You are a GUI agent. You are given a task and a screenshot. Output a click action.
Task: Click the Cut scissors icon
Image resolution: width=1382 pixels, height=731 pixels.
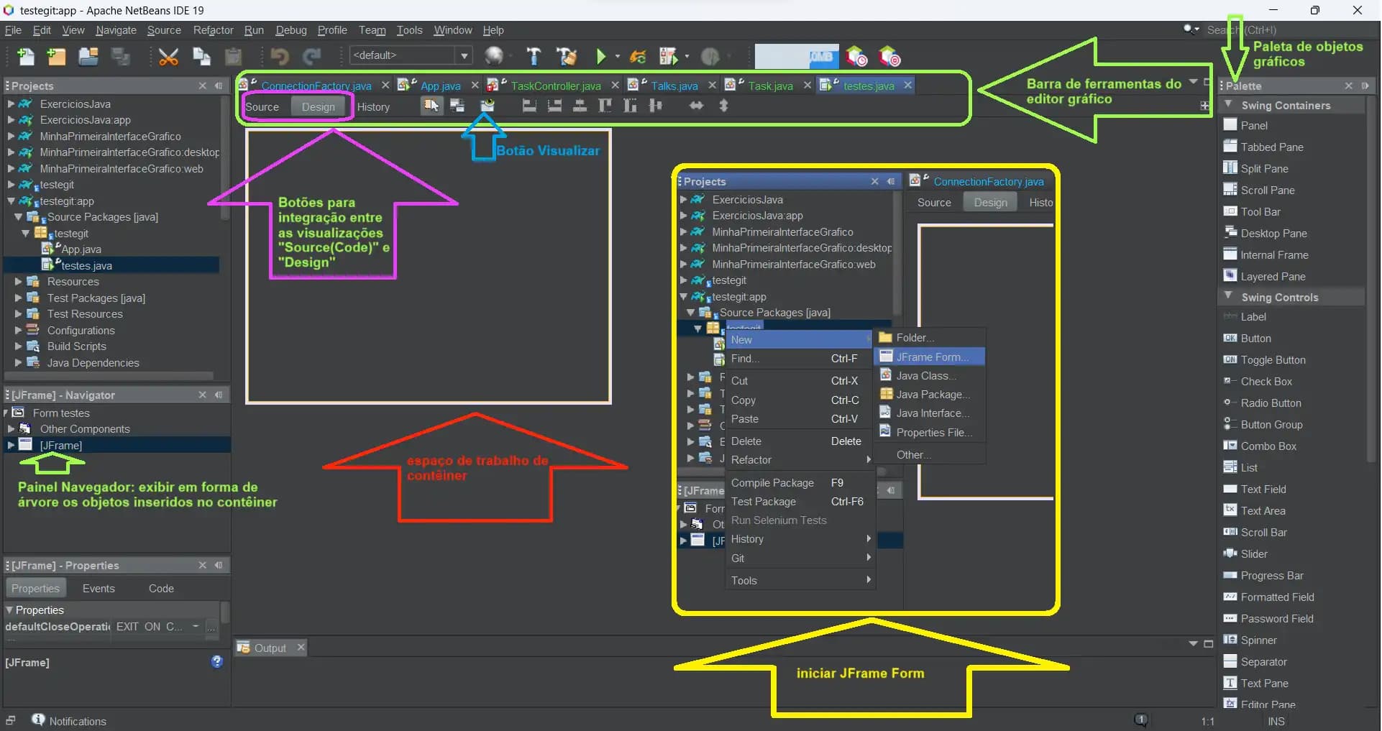coord(168,56)
